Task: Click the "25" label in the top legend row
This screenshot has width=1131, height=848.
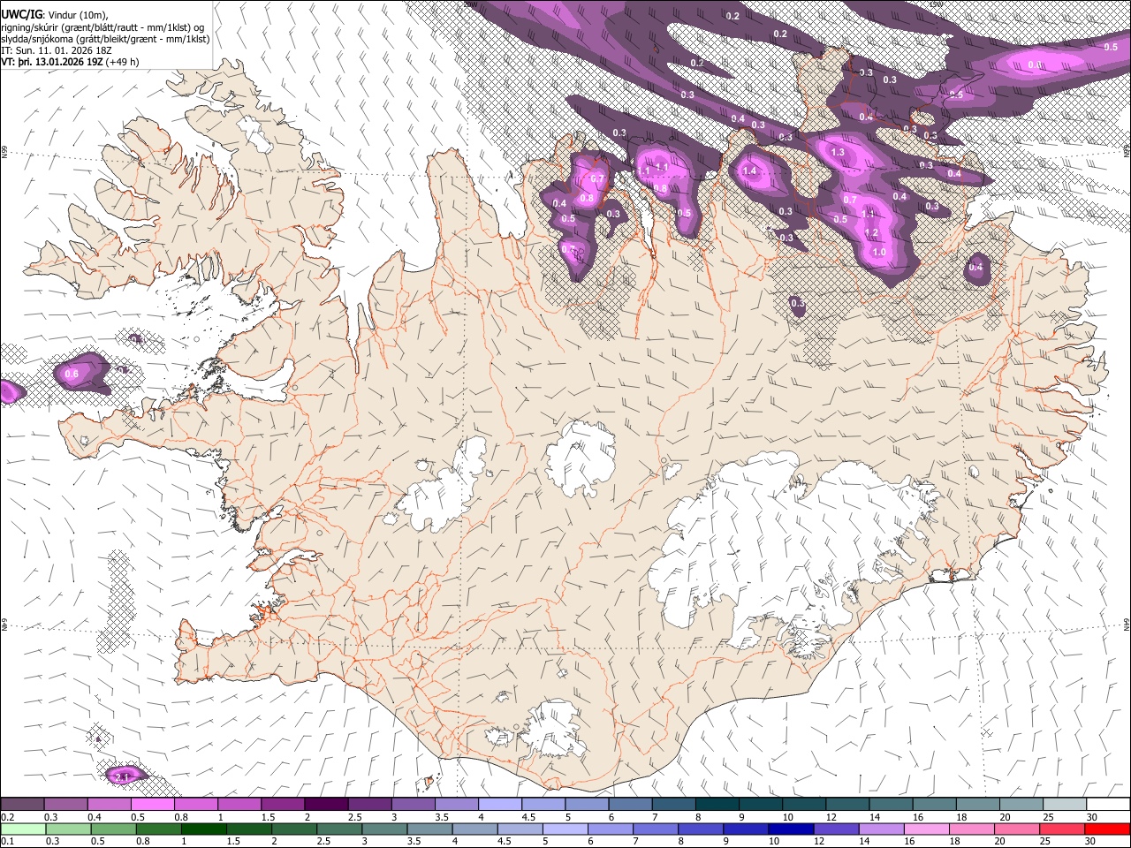Action: pyautogui.click(x=1047, y=817)
